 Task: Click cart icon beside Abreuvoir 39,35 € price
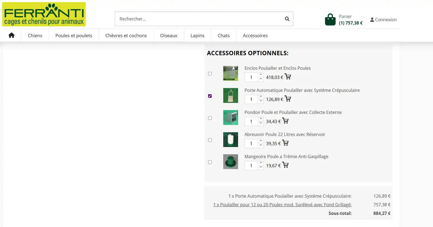click(x=285, y=143)
